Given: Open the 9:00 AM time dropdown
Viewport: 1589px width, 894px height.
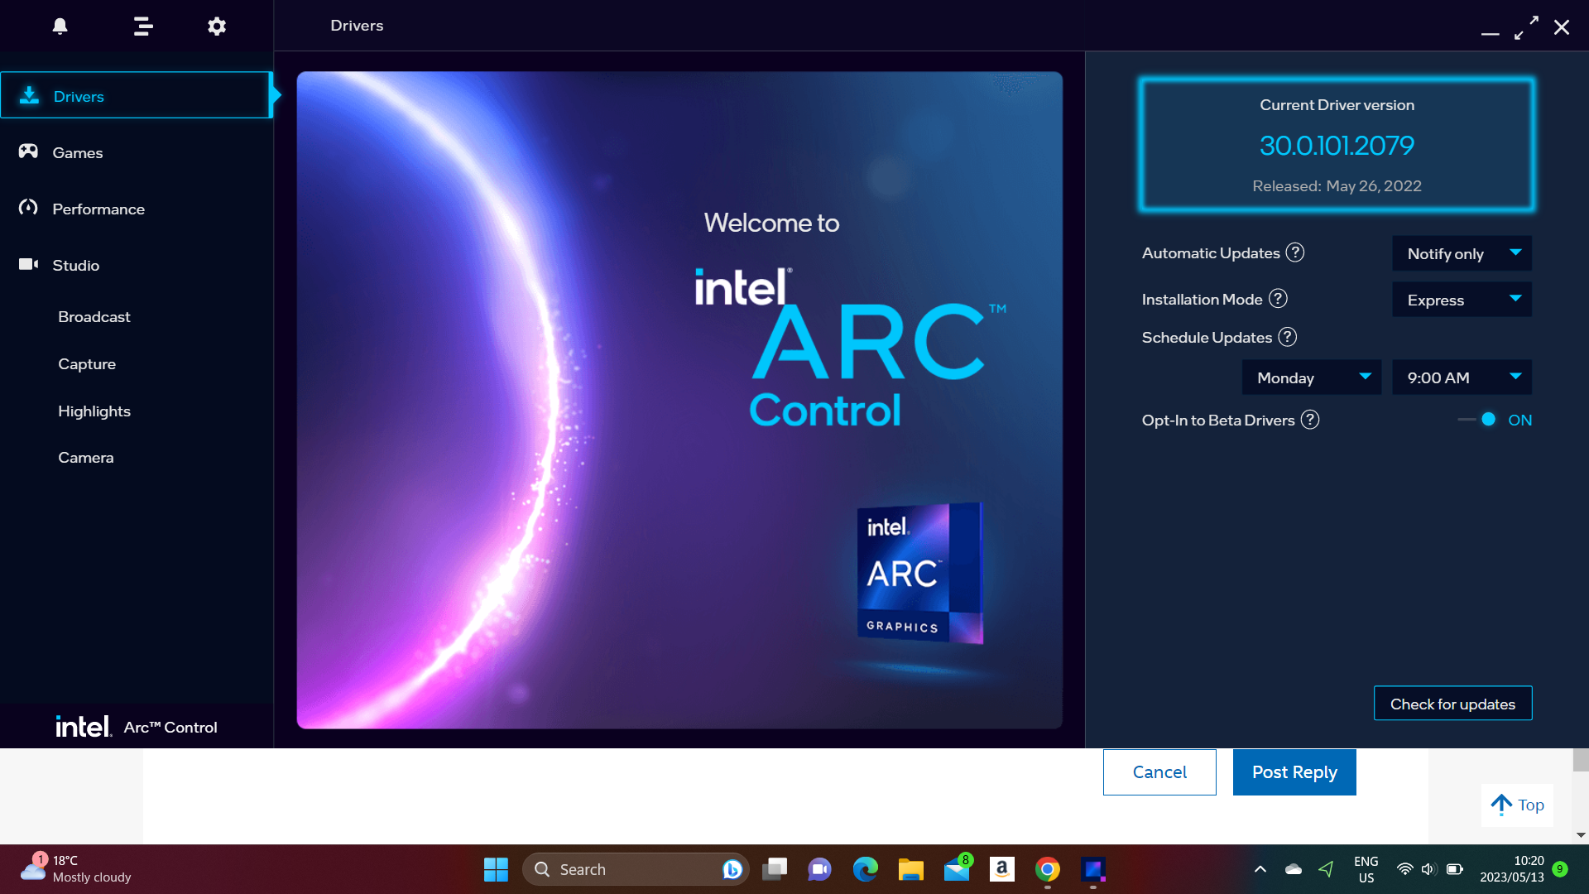Looking at the screenshot, I should (1462, 377).
